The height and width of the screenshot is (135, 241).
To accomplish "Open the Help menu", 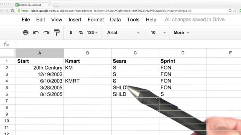I will tap(151, 19).
